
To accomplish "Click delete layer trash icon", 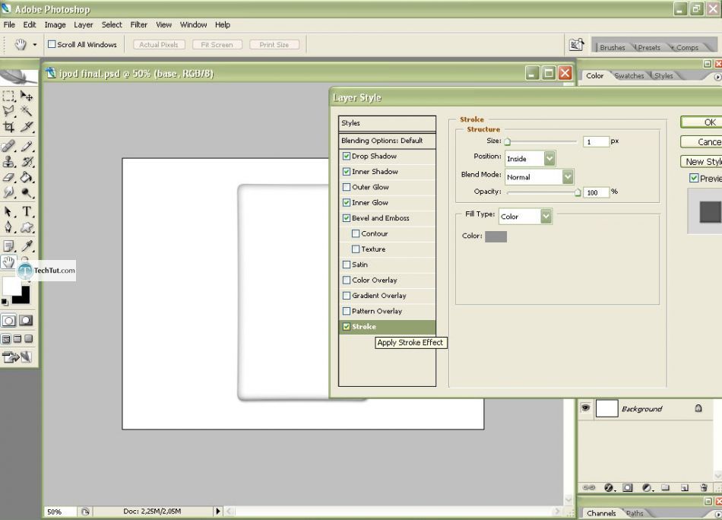I will coord(704,487).
